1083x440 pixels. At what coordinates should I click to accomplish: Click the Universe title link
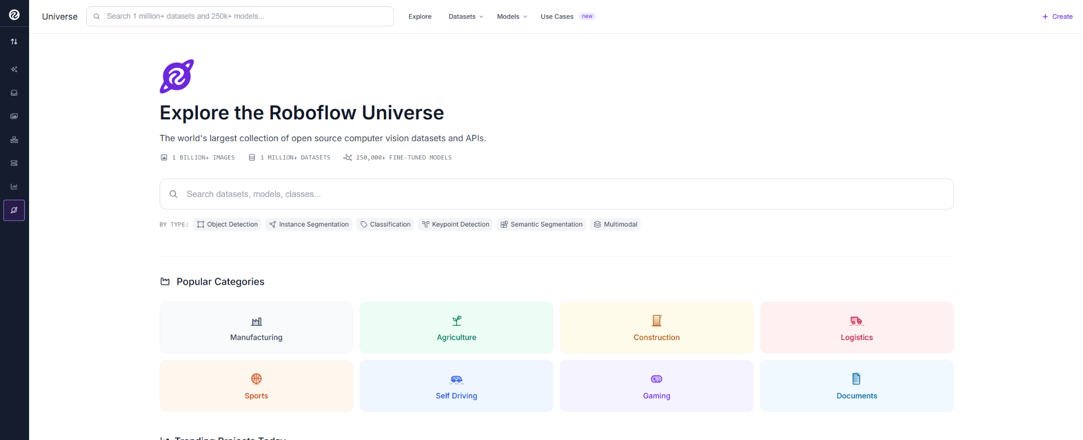pyautogui.click(x=60, y=16)
